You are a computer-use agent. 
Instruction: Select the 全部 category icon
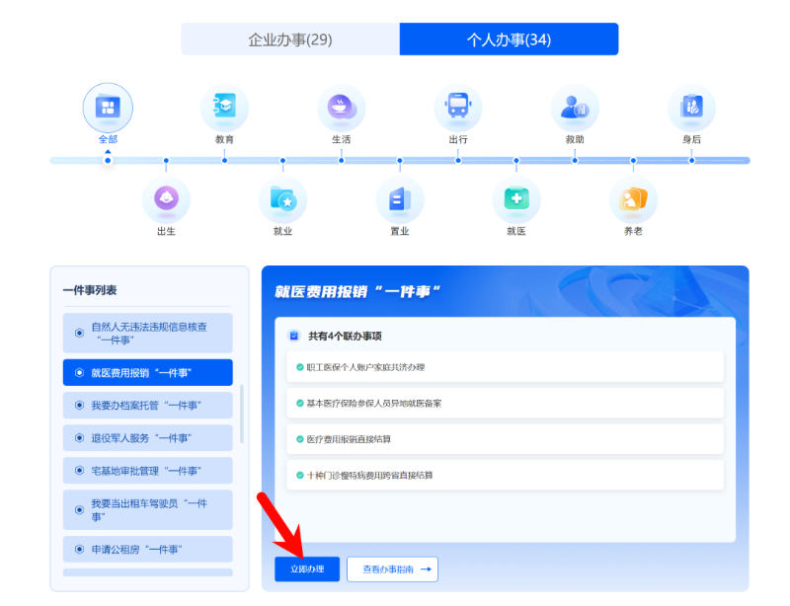click(x=108, y=108)
